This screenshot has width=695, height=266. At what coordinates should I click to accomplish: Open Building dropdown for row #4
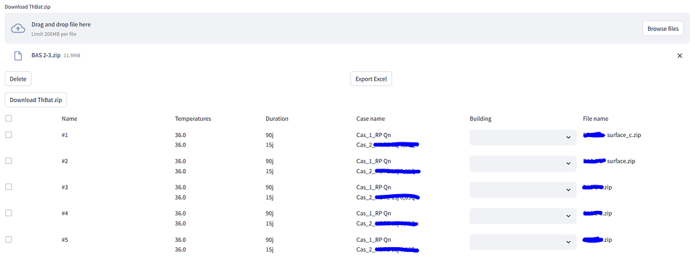522,216
